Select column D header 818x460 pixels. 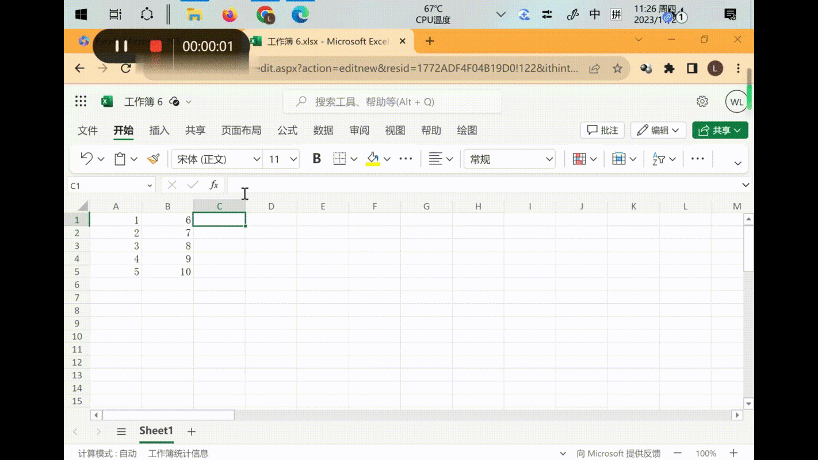(x=271, y=206)
